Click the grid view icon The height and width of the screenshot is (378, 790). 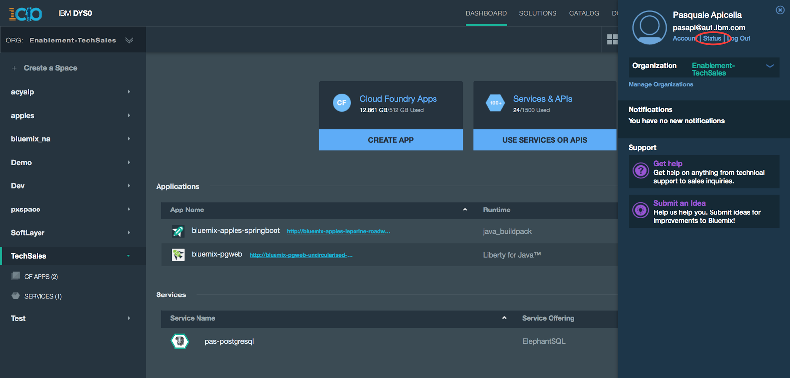[x=612, y=40]
